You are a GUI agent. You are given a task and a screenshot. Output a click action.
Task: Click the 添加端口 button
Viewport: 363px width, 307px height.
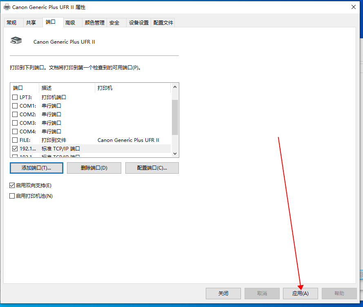click(x=36, y=168)
